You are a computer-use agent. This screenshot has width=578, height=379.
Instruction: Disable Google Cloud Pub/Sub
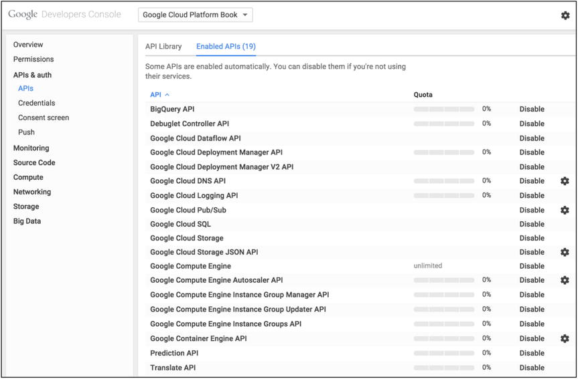[x=532, y=210]
